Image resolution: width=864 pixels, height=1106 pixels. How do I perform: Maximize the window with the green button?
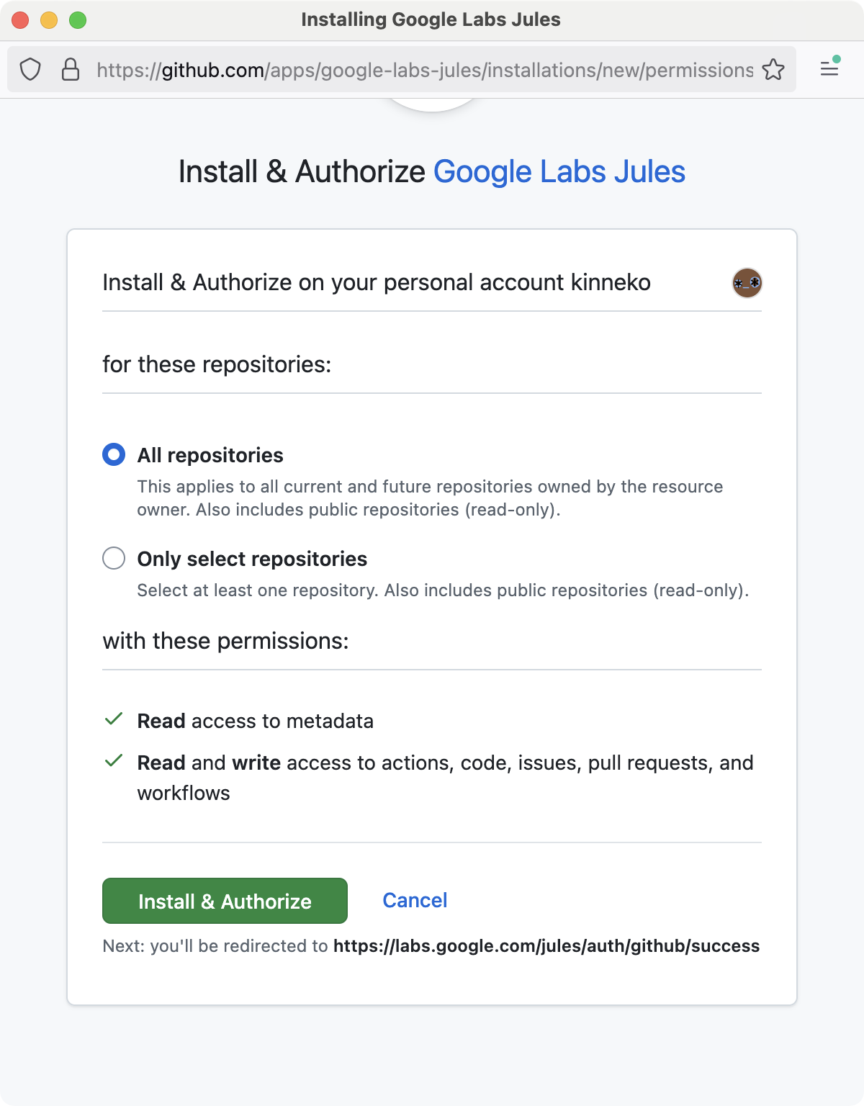tap(78, 20)
